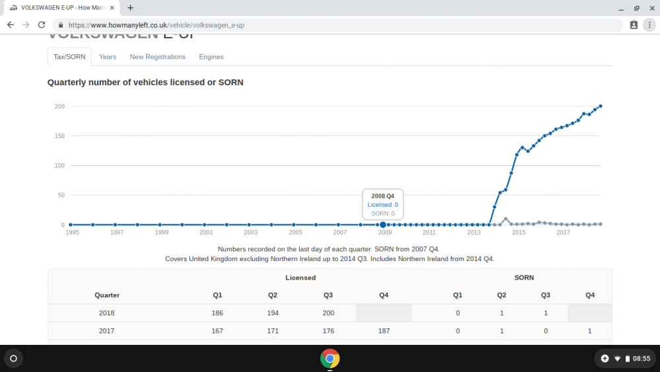Click the Licensed value 171

tap(273, 331)
